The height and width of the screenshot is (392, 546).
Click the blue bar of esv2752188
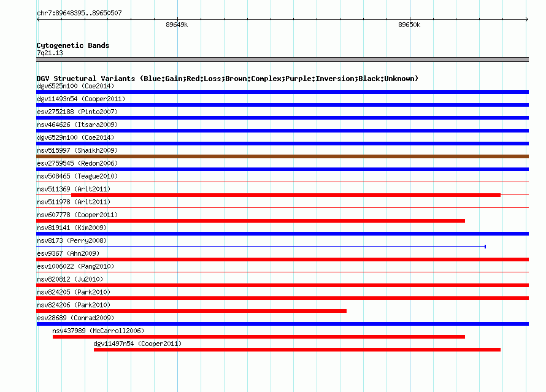click(x=282, y=118)
